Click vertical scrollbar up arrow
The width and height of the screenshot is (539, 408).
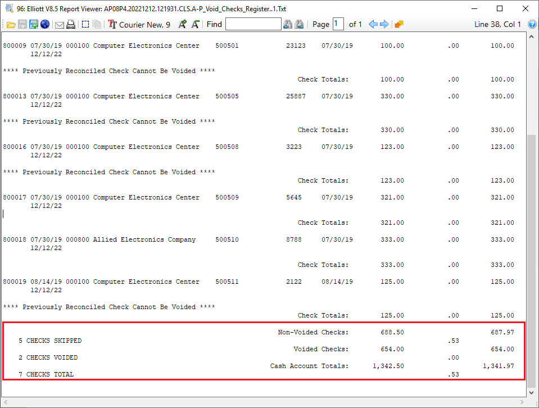click(x=531, y=37)
